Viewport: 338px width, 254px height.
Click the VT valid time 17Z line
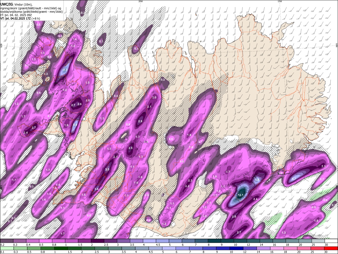(20, 19)
